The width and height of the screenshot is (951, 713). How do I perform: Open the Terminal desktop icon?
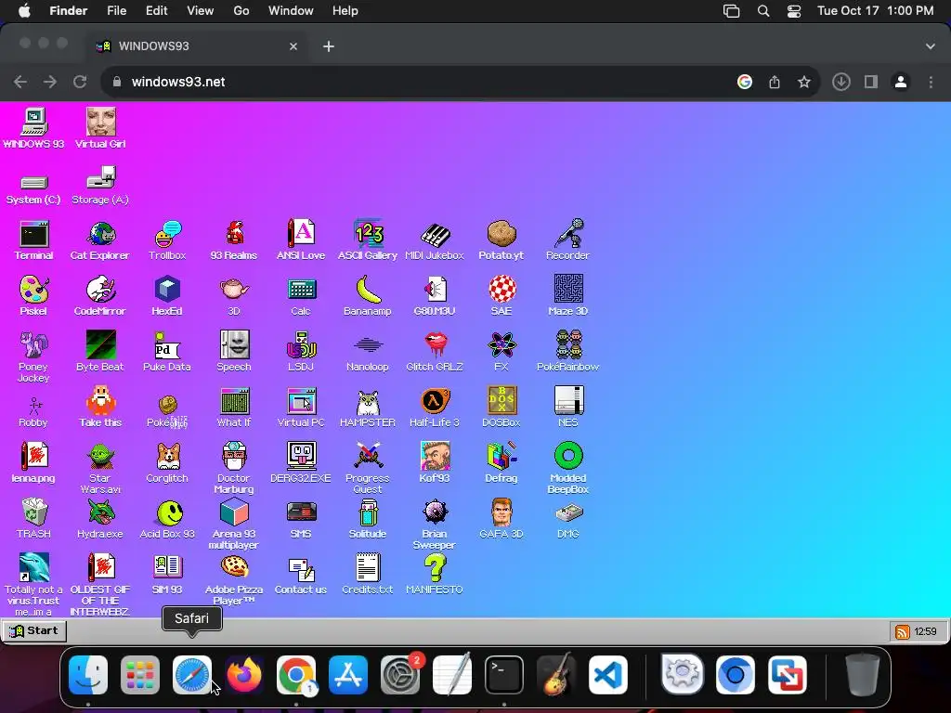pyautogui.click(x=34, y=240)
